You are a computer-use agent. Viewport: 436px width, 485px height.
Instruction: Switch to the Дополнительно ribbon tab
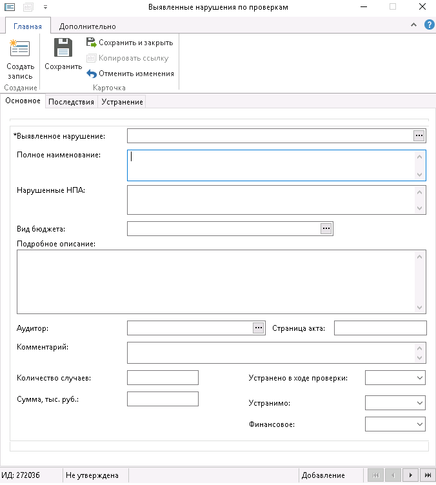tap(88, 26)
